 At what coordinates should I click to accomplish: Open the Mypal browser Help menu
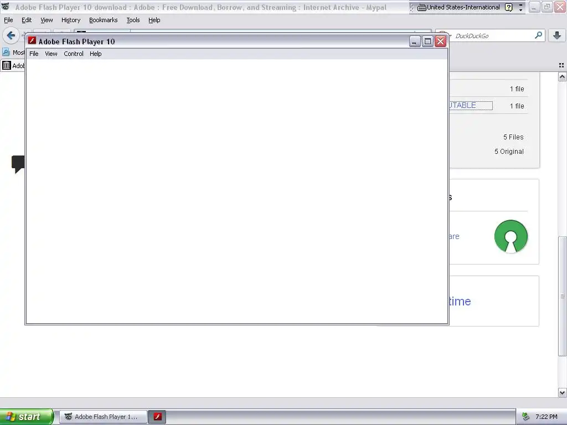pos(154,20)
